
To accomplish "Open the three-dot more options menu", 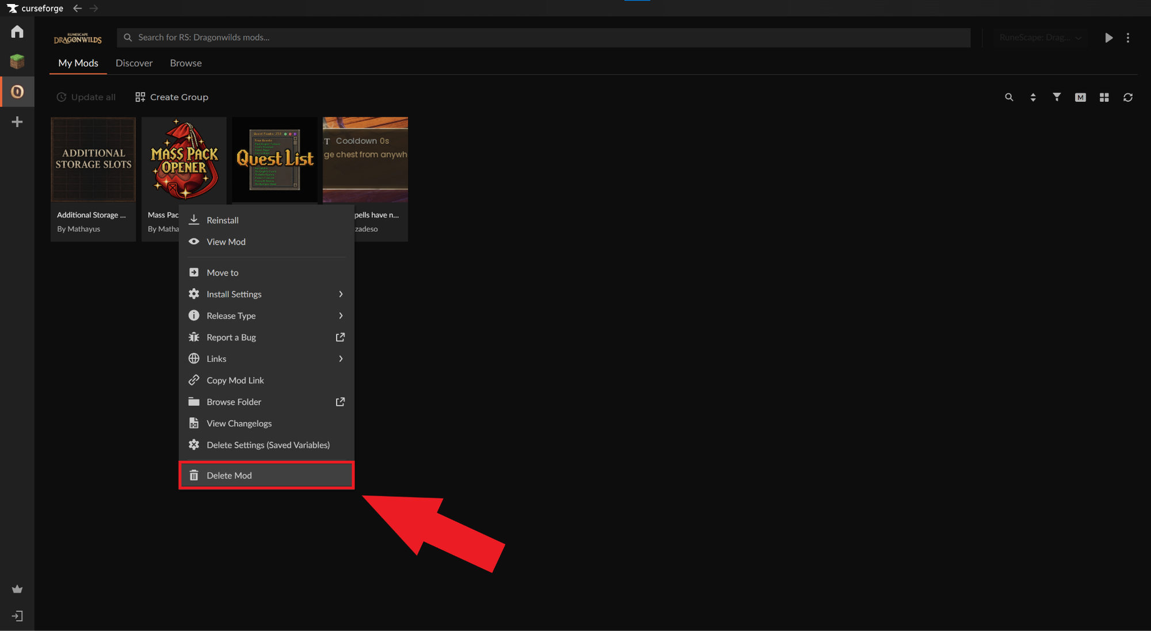I will point(1128,37).
